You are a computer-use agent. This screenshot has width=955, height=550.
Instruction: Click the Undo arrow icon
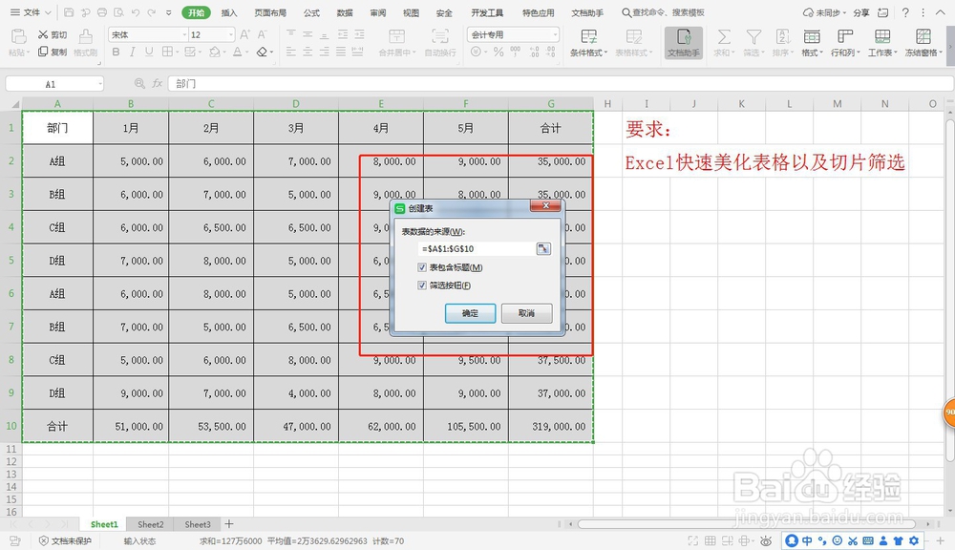pyautogui.click(x=136, y=12)
